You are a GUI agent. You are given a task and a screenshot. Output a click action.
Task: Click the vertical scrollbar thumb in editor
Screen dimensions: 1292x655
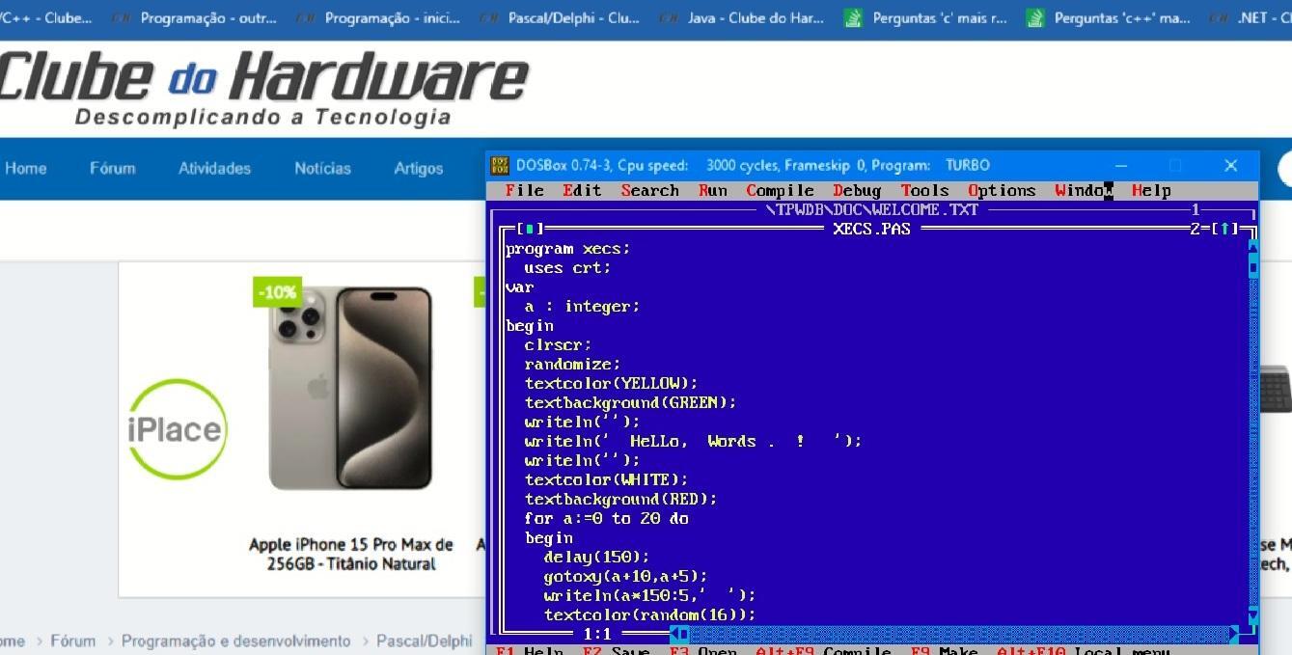tap(1252, 267)
